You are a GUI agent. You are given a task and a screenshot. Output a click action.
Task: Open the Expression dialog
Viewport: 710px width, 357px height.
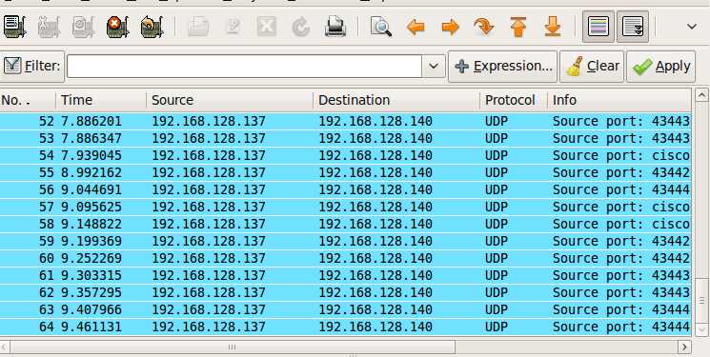tap(502, 67)
